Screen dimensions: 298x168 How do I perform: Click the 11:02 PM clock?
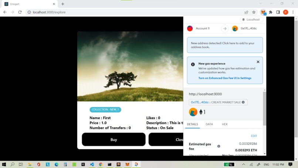(x=278, y=164)
